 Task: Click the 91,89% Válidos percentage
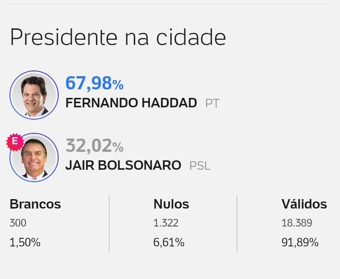pyautogui.click(x=300, y=243)
